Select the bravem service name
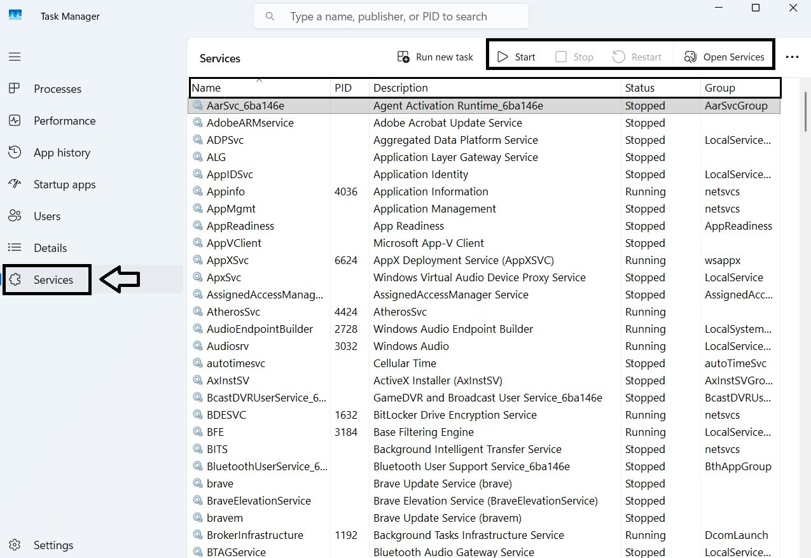This screenshot has height=558, width=811. [225, 518]
